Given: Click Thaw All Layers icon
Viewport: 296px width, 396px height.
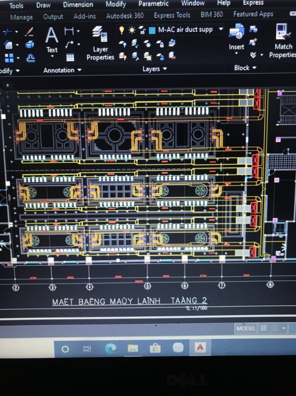Looking at the screenshot, I should pyautogui.click(x=148, y=56).
